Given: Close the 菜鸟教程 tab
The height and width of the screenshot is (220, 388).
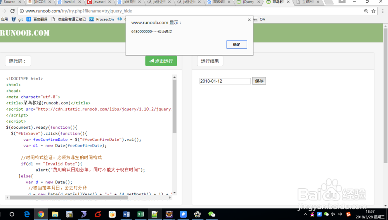Looking at the screenshot, I should point(288,2).
